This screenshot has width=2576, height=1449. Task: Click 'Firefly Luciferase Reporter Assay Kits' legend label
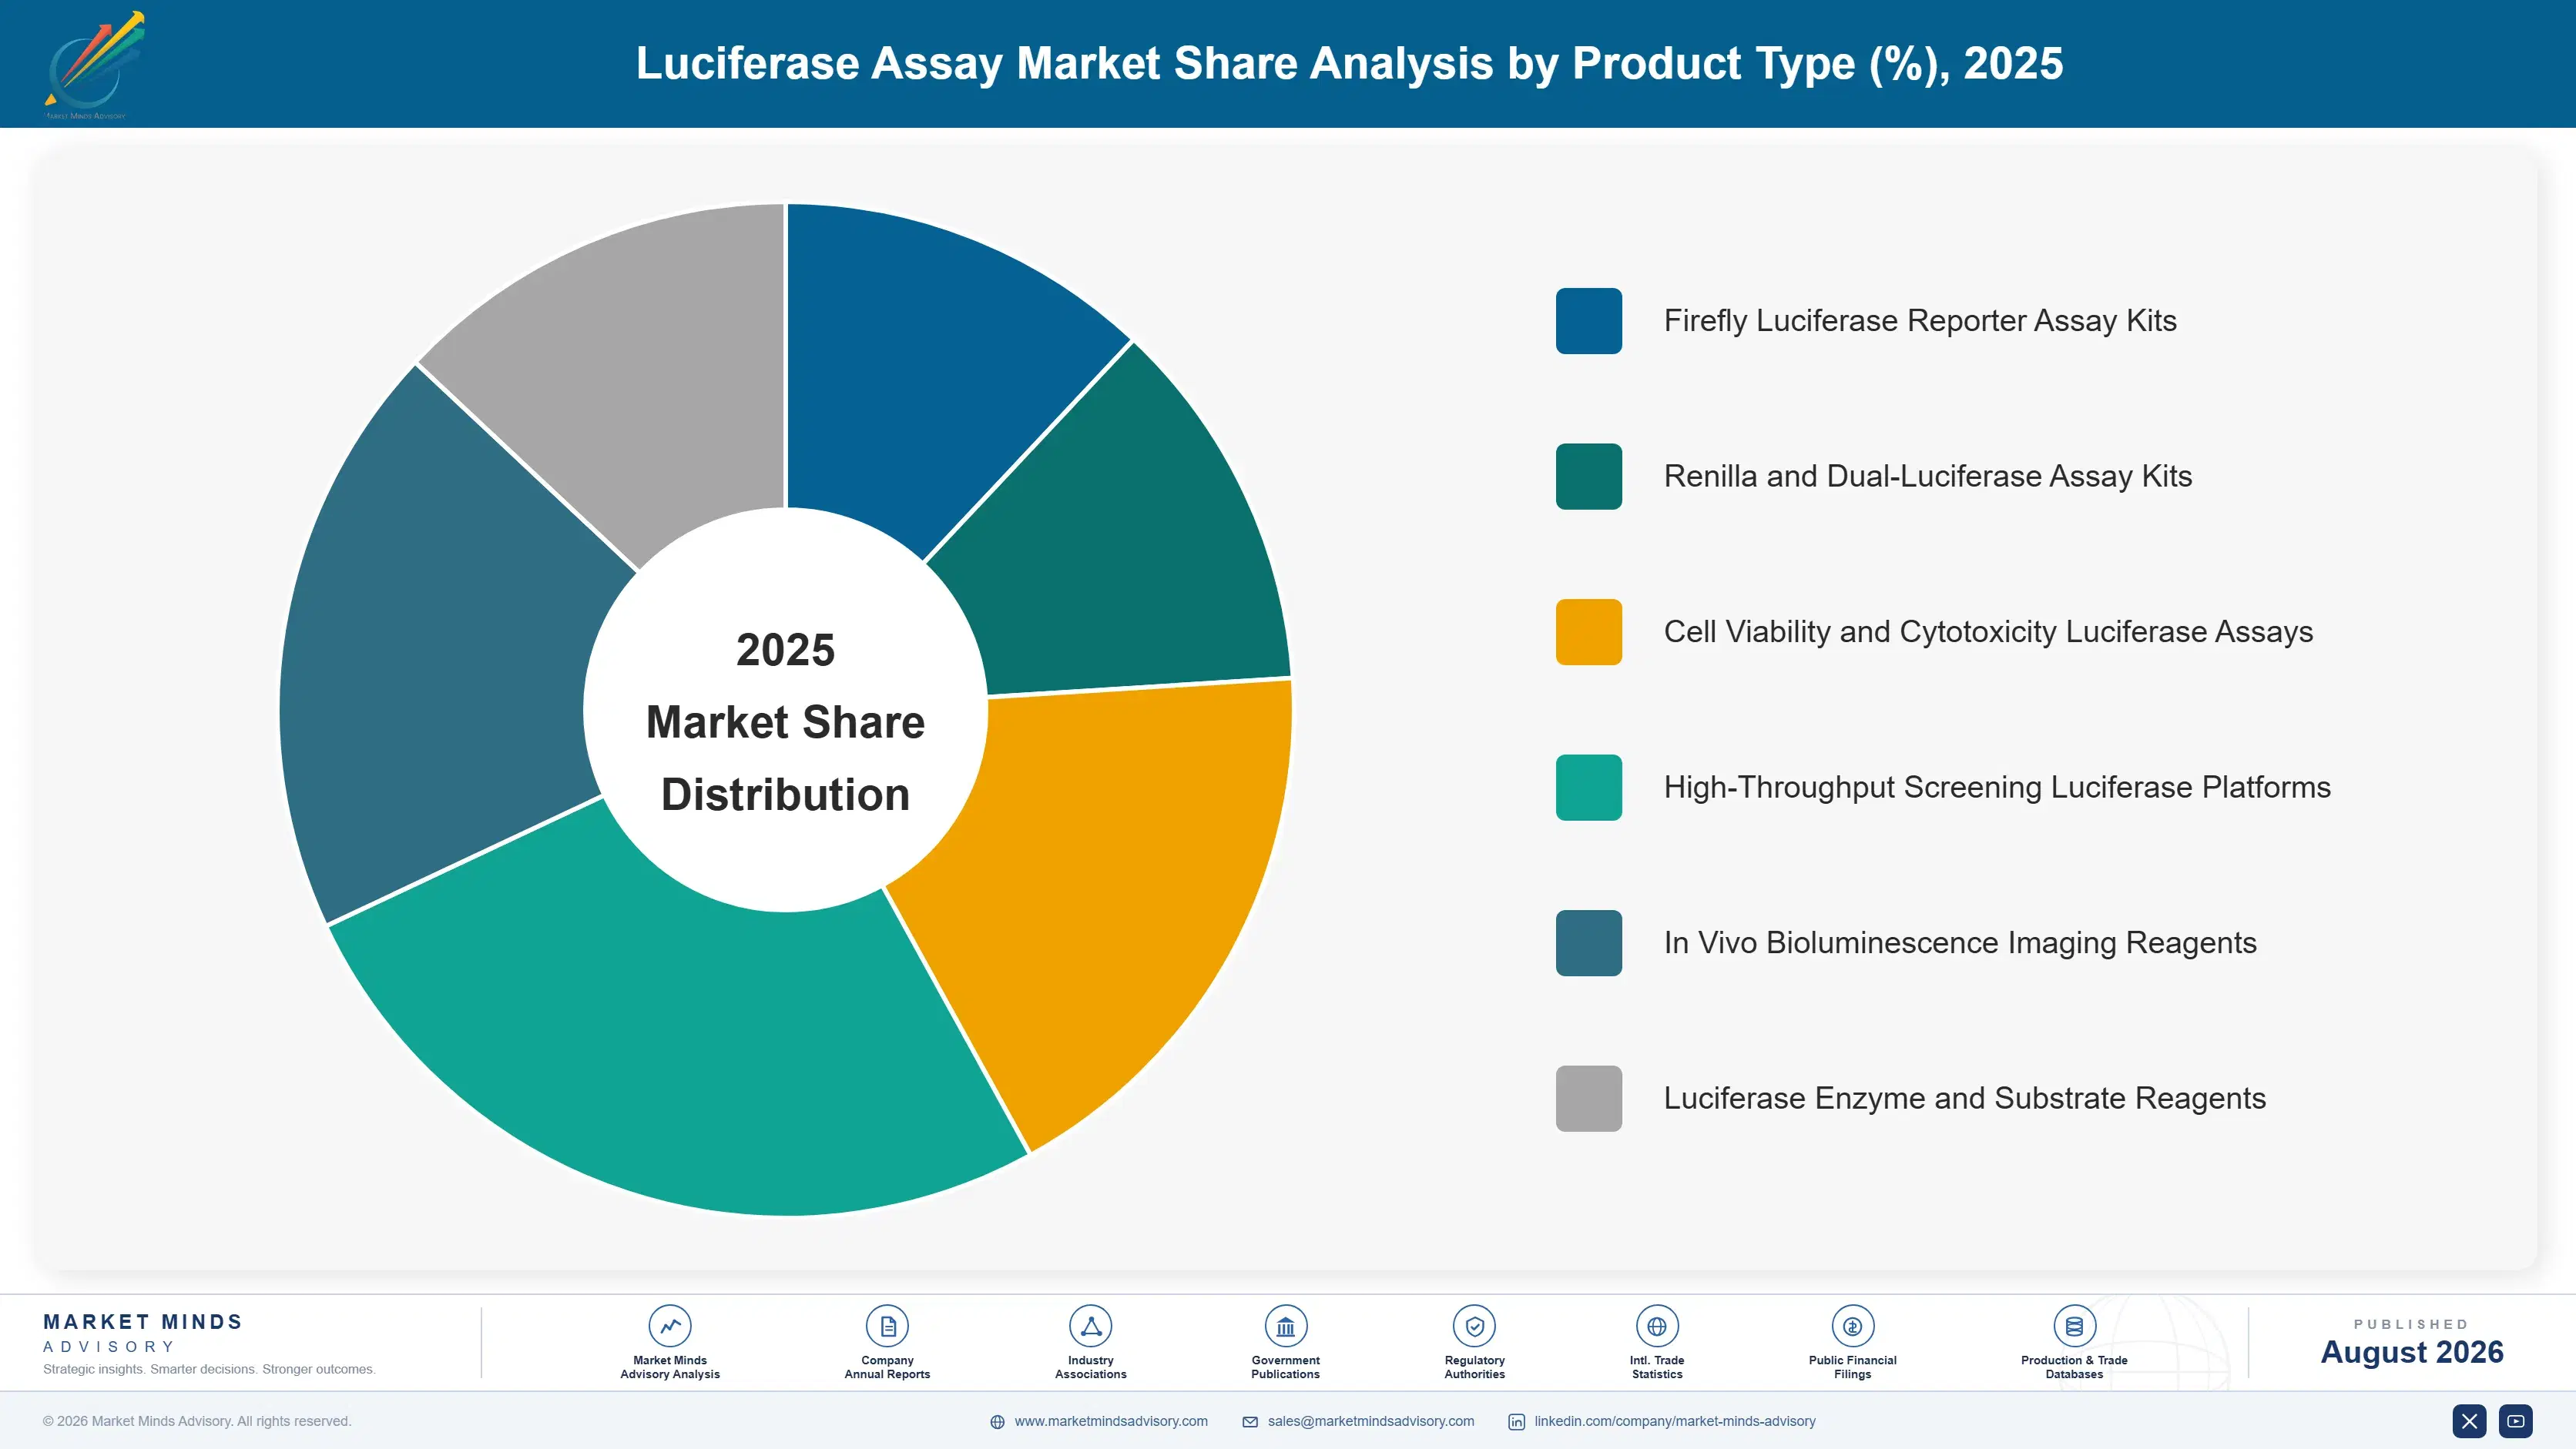point(1920,321)
